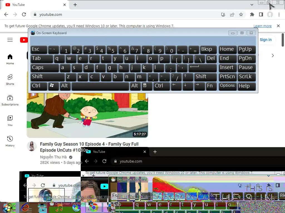
Task: Click the Windows Start orb on taskbar
Action: (8, 207)
